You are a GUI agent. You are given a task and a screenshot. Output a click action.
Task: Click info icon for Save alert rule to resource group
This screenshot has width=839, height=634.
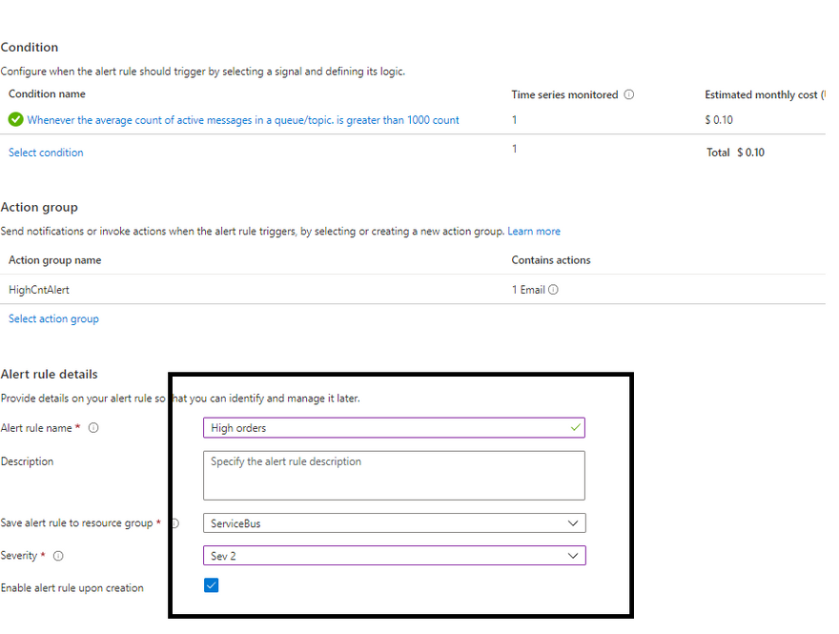(x=174, y=523)
